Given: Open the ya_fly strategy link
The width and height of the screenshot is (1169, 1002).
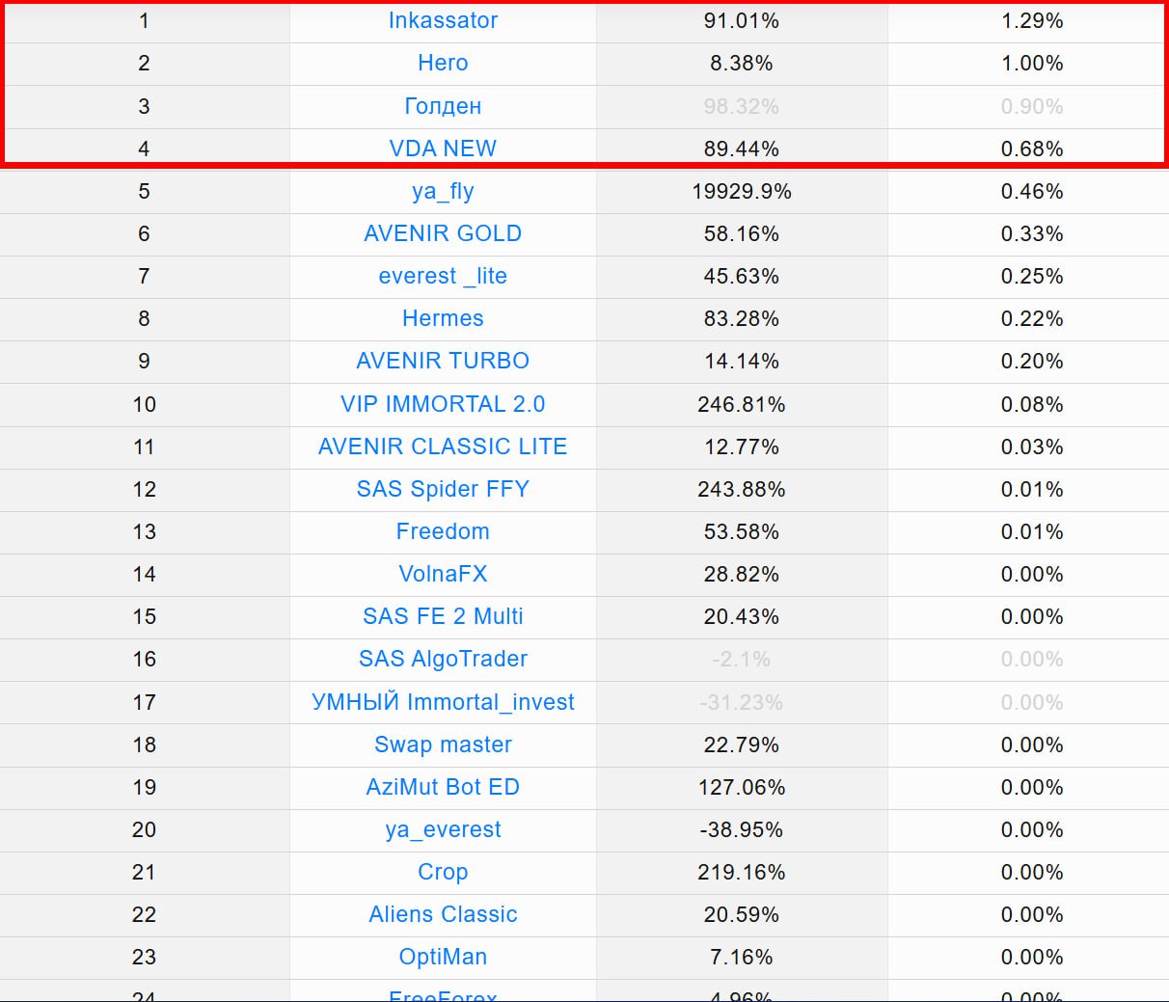Looking at the screenshot, I should click(443, 191).
